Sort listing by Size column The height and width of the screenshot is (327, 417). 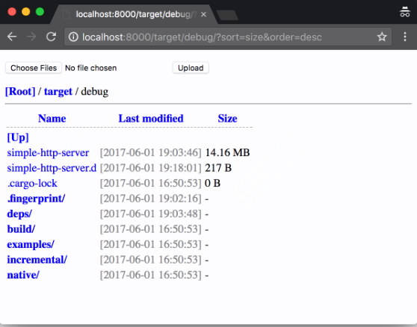(227, 119)
